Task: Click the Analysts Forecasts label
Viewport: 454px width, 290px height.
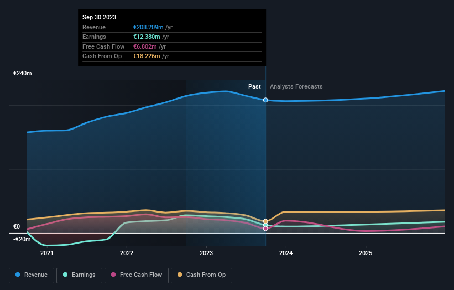Action: pyautogui.click(x=296, y=86)
